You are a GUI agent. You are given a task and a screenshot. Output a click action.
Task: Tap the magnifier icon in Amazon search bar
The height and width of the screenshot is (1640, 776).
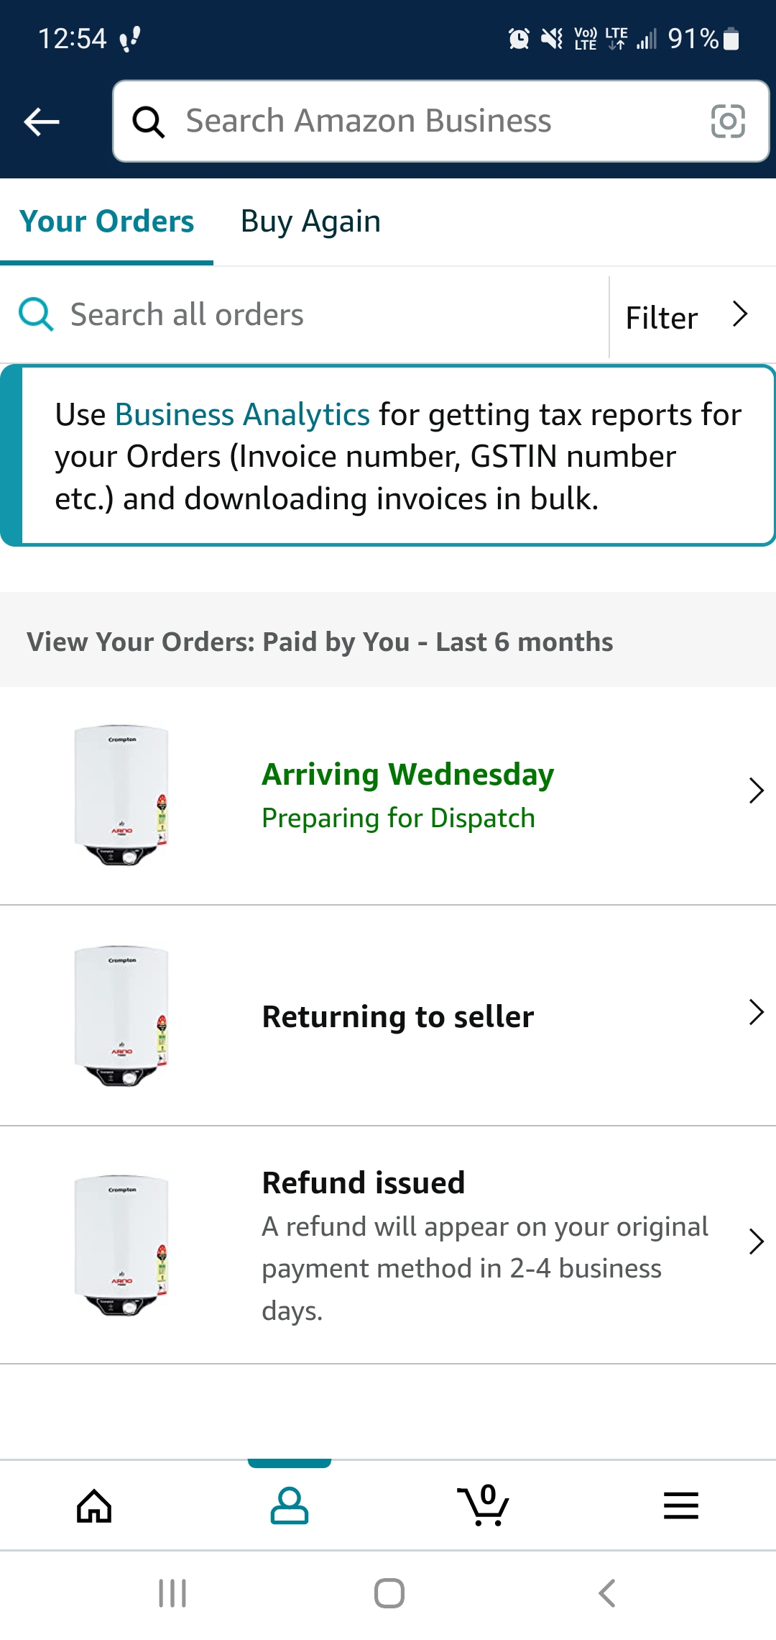tap(149, 122)
